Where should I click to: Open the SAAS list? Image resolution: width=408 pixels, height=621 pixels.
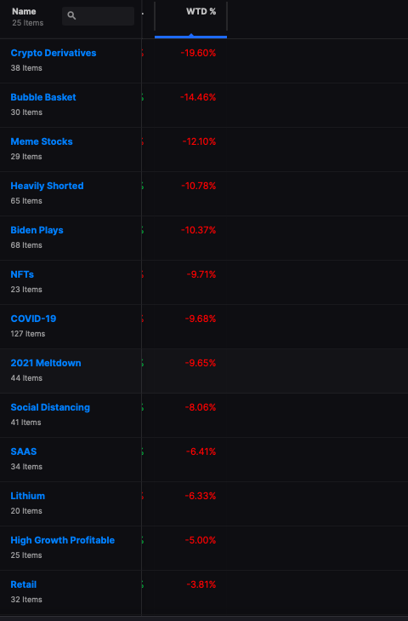coord(23,451)
